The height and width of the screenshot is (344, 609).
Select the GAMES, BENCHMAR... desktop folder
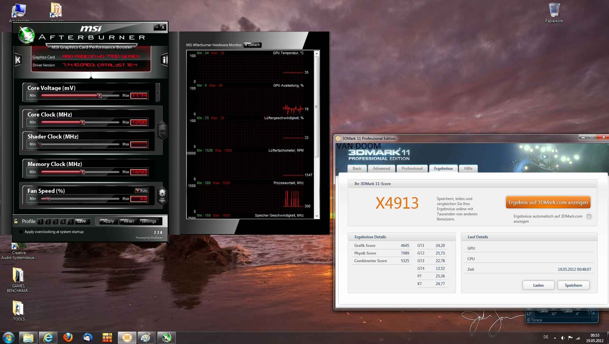pyautogui.click(x=18, y=280)
